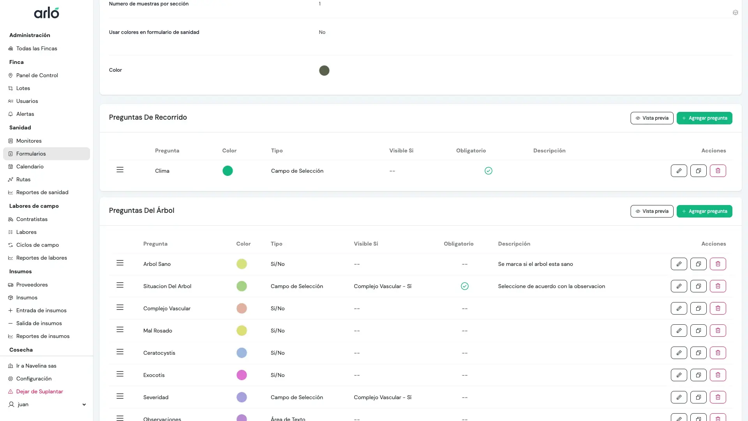This screenshot has width=748, height=421.
Task: Click the Dejar de Suplantar link
Action: (x=39, y=391)
